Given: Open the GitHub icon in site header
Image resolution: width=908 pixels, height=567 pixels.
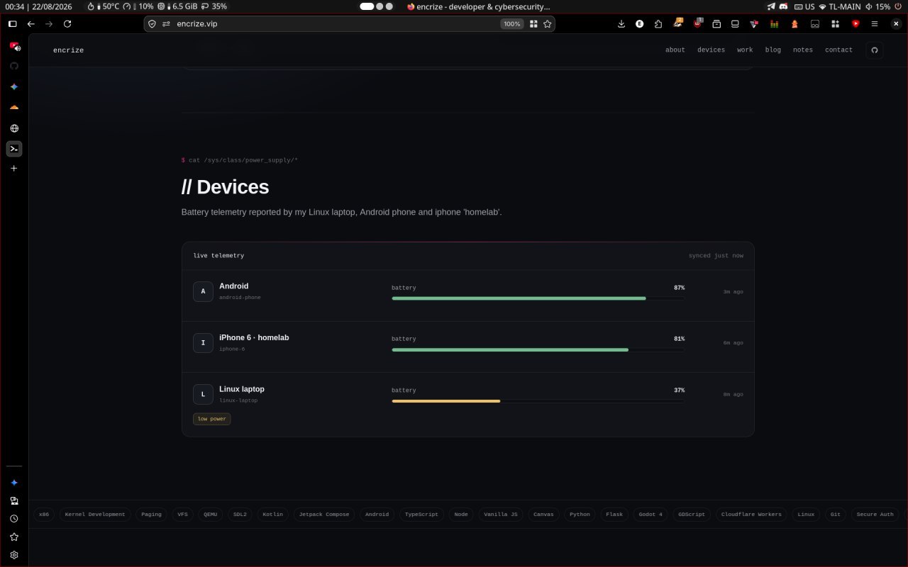Looking at the screenshot, I should tap(874, 50).
